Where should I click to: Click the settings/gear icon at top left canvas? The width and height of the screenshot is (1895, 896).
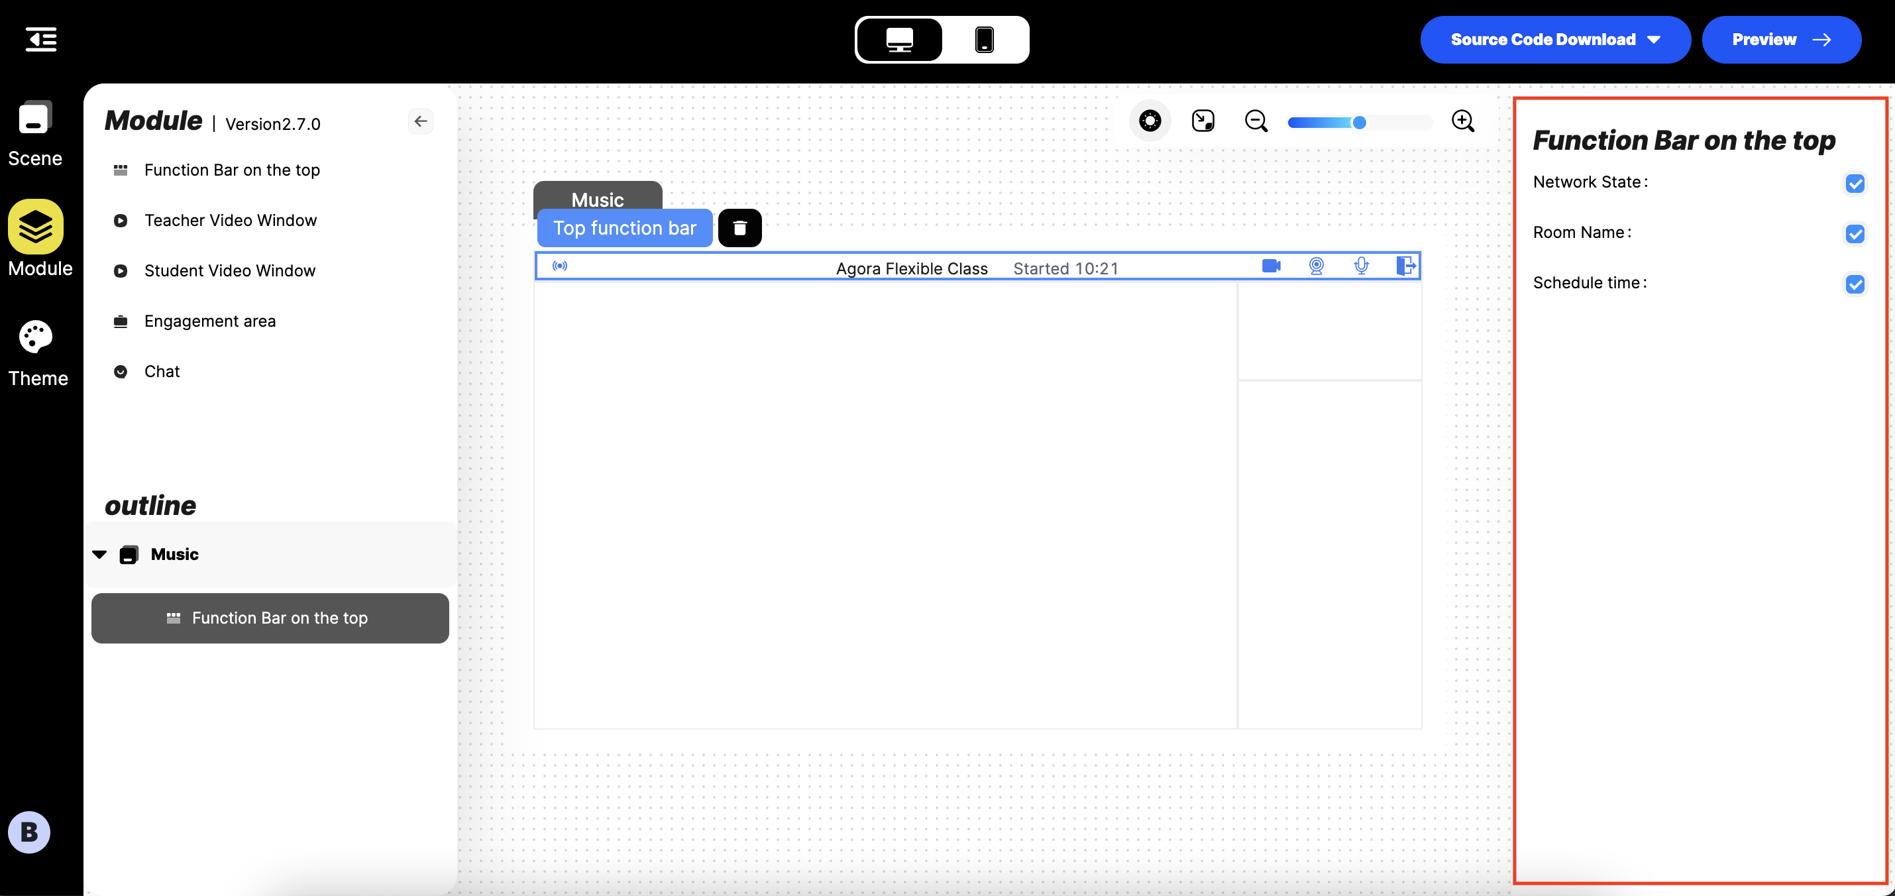1150,121
